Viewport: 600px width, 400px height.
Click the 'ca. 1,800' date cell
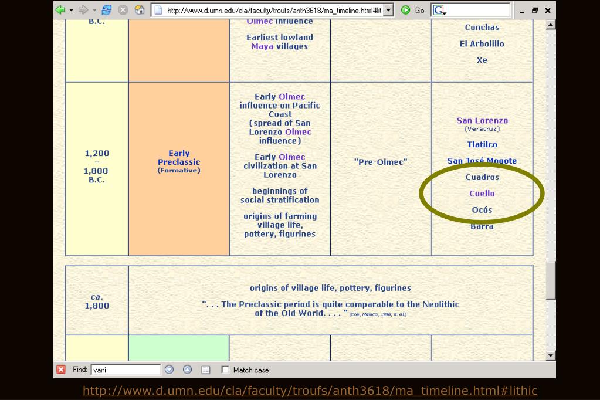[x=97, y=301]
